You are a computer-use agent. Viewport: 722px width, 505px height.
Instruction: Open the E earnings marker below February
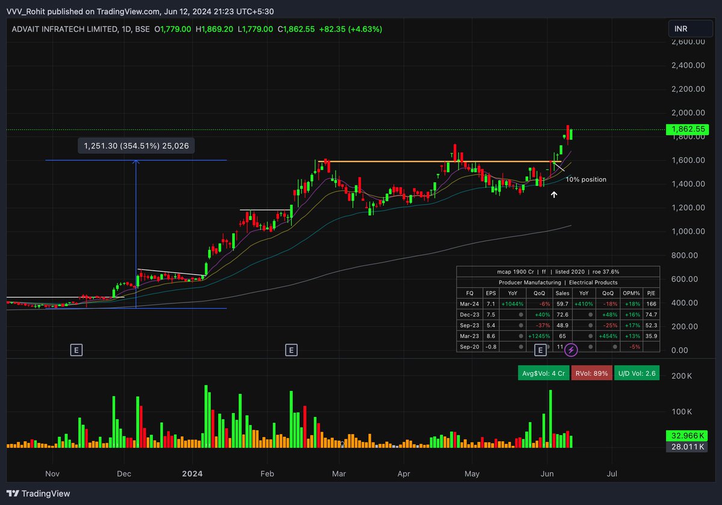click(291, 349)
